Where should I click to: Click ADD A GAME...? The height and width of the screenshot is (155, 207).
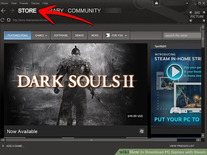(15, 146)
